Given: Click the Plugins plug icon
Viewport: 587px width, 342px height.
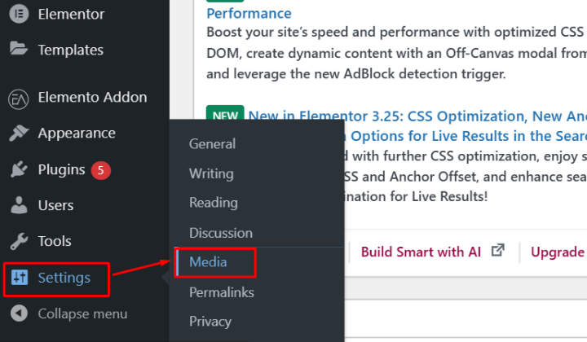Looking at the screenshot, I should (19, 170).
